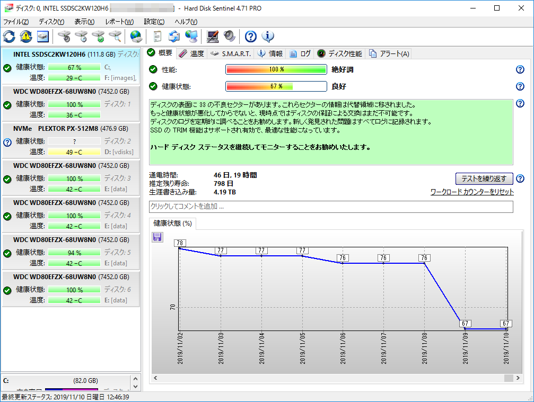534x402 pixels.
Task: Switch to the 温度 tab
Action: click(191, 53)
